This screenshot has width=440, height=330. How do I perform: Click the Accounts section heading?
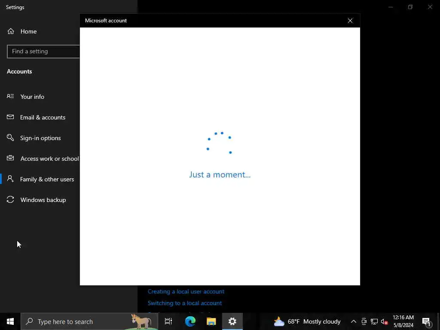19,71
